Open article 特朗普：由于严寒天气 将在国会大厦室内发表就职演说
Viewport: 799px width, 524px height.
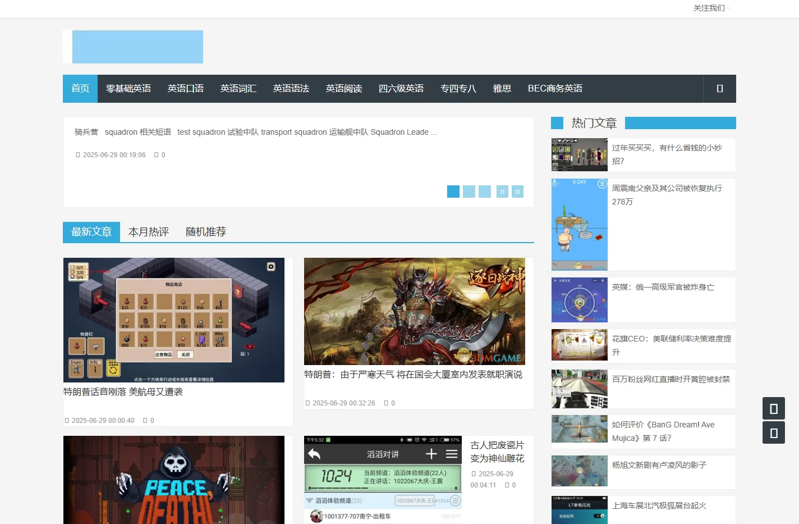click(413, 375)
